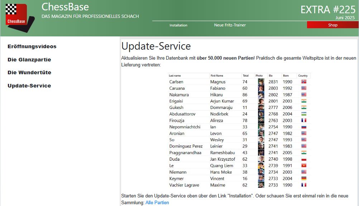Click Polish flag in Duda row
The width and height of the screenshot is (359, 206).
[x=304, y=159]
